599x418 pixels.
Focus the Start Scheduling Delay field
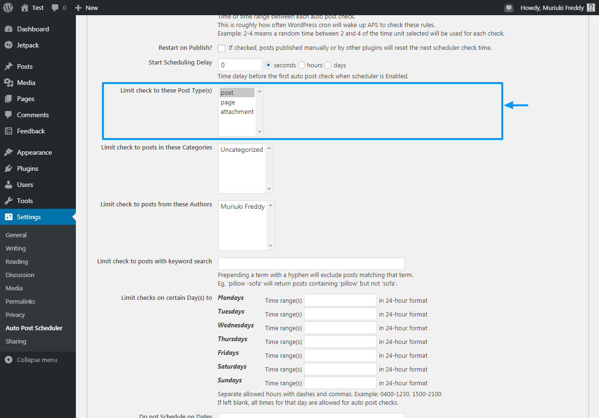pyautogui.click(x=240, y=65)
